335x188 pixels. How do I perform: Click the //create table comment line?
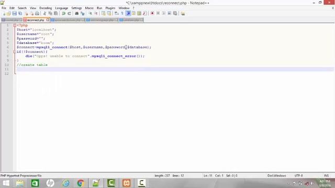point(32,65)
